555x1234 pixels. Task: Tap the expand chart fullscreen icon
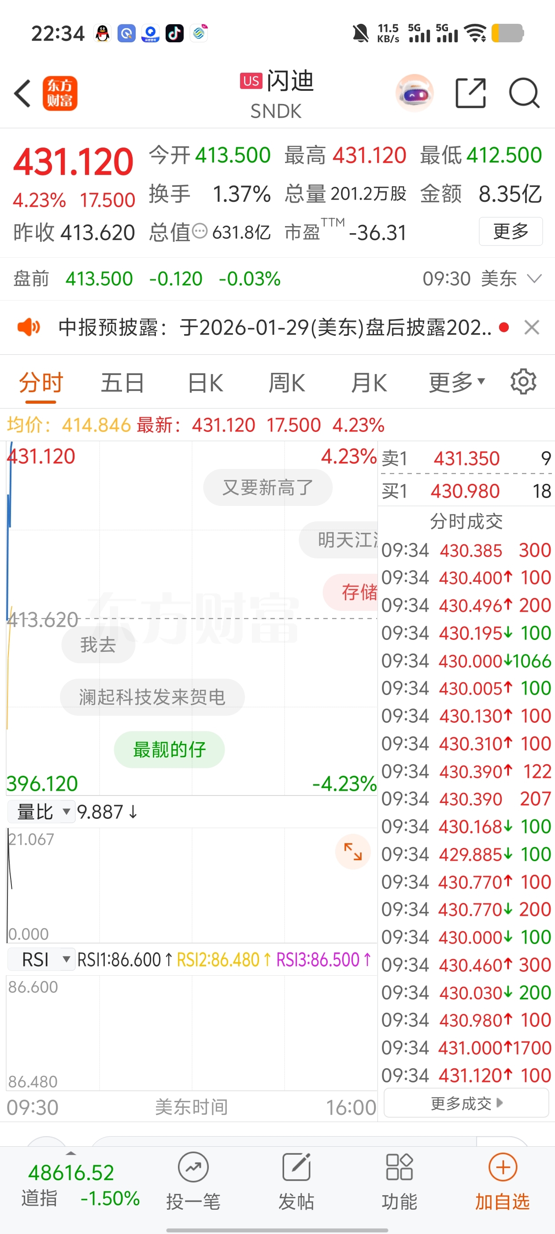coord(353,851)
